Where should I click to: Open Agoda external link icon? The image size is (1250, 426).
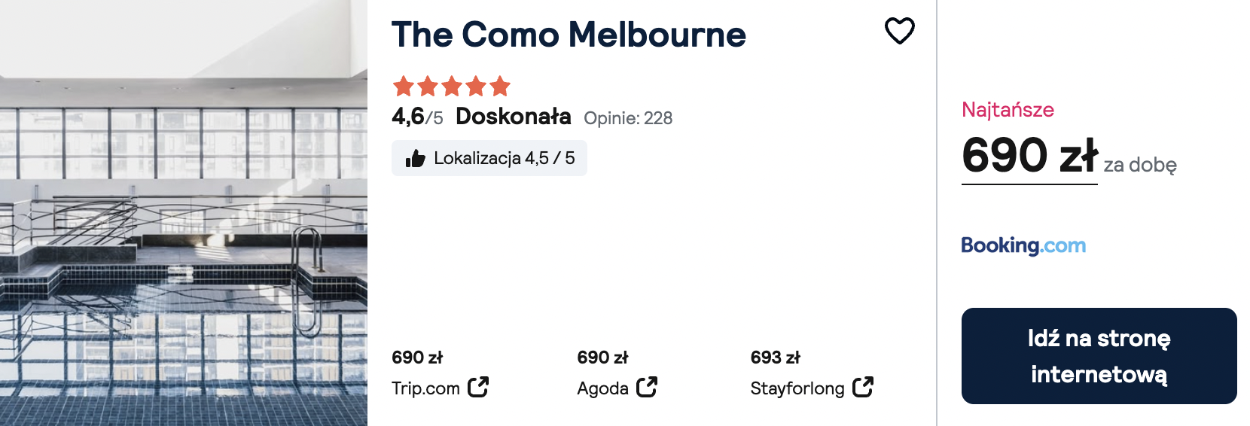(x=647, y=388)
